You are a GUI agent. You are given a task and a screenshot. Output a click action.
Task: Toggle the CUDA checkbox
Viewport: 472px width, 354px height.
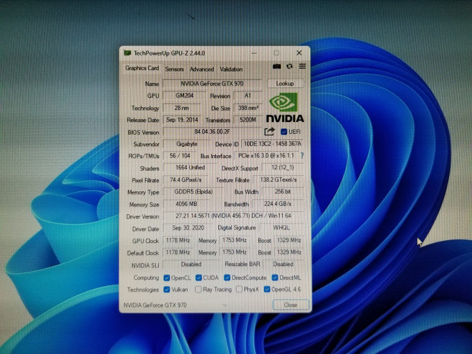tap(198, 277)
